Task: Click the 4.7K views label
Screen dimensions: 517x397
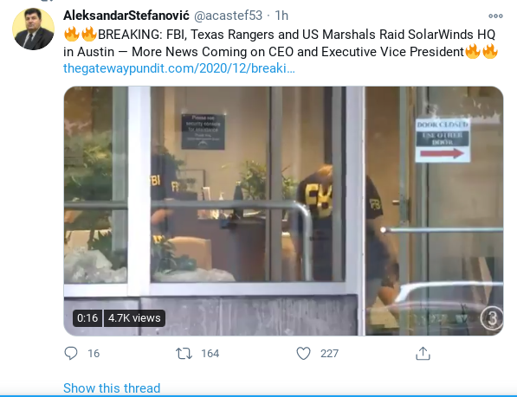Action: pos(134,318)
